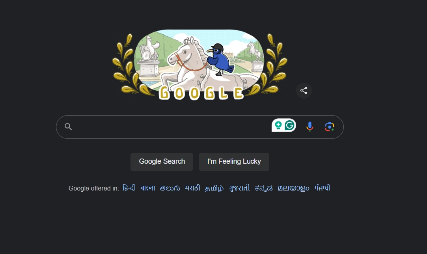Switch Google to Malayalam language
427x254 pixels.
[x=293, y=188]
